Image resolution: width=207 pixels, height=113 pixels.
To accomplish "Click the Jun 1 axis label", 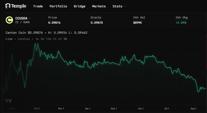I will tap(141, 108).
